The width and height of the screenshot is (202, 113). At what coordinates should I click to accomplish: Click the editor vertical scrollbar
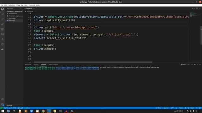201,35
